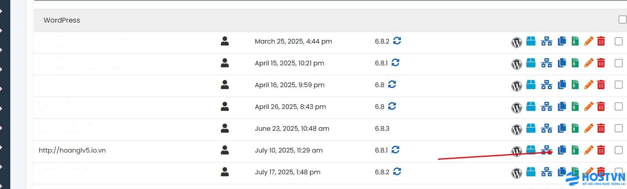Select the hoanglv5.io.vn installation checkbox
This screenshot has width=627, height=189.
(619, 150)
